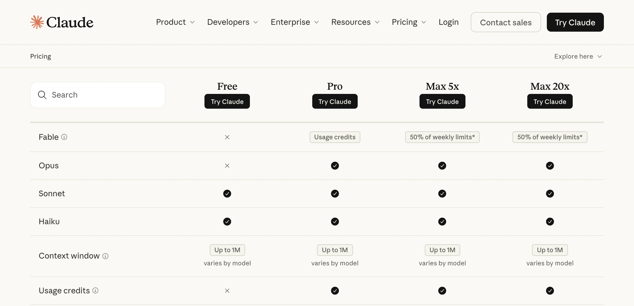Image resolution: width=634 pixels, height=306 pixels.
Task: Click 'varies by model' under Pro
Action: click(335, 263)
